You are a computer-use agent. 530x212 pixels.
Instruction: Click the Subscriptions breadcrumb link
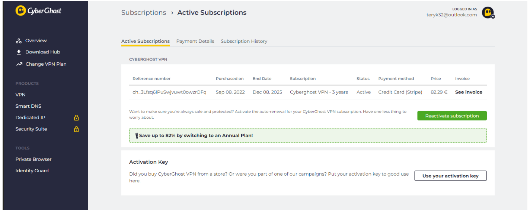coord(144,13)
